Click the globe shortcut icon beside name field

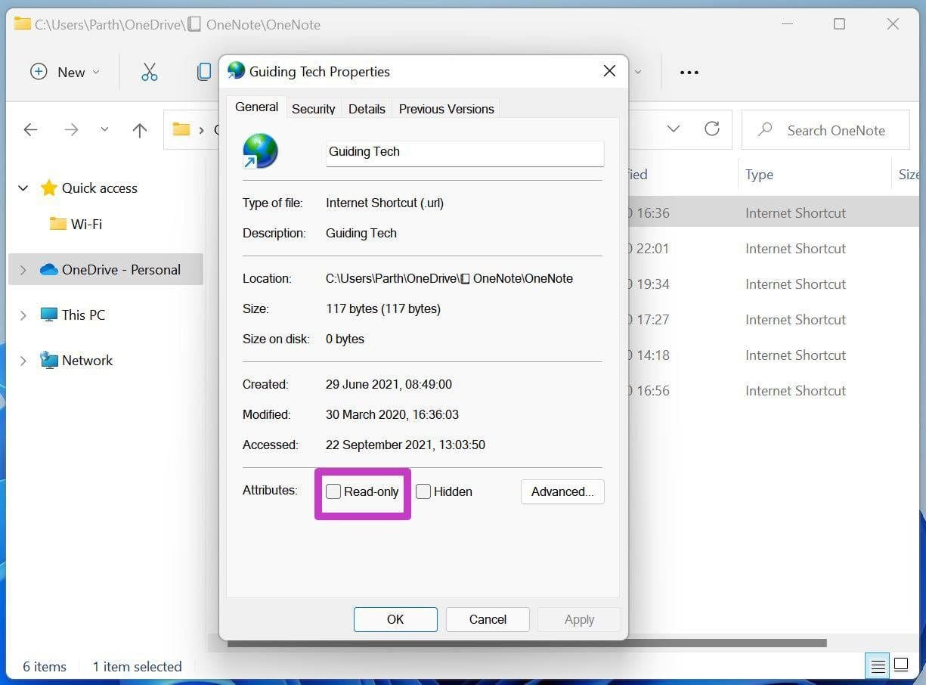click(260, 150)
